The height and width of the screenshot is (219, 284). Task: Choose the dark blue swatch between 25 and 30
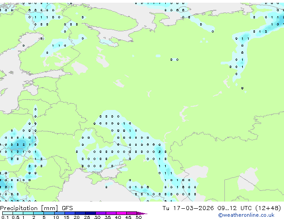pyautogui.click(x=90, y=213)
